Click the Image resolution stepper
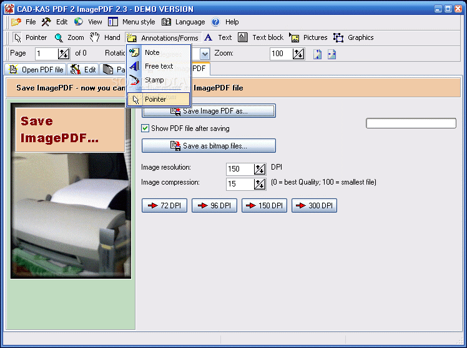The image size is (467, 348). 260,169
